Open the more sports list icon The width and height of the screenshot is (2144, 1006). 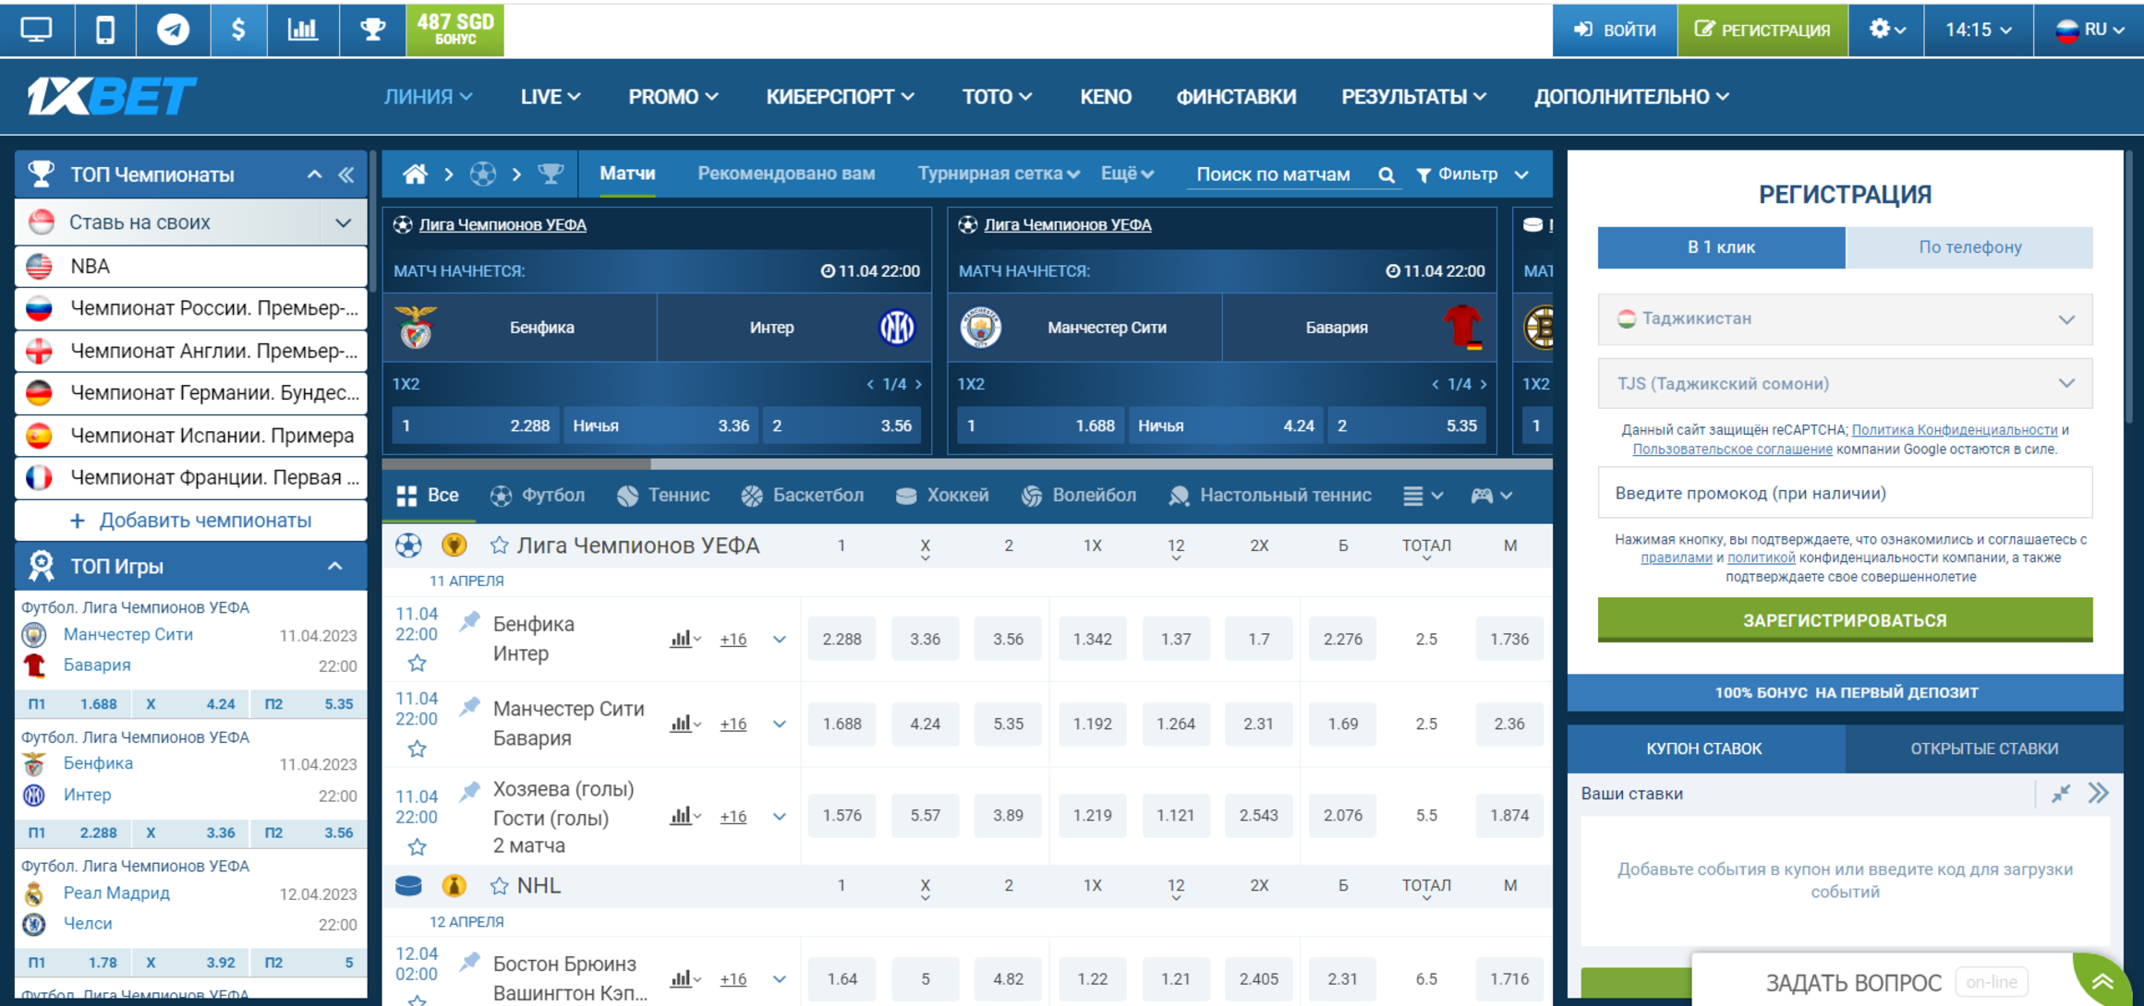click(1423, 496)
